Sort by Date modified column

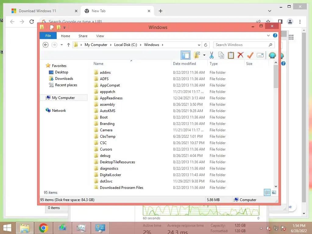189,64
